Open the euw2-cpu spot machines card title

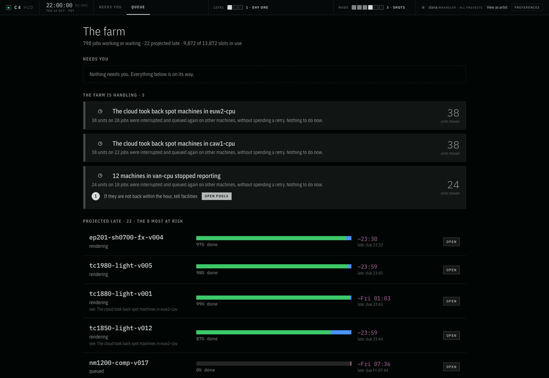tap(174, 111)
